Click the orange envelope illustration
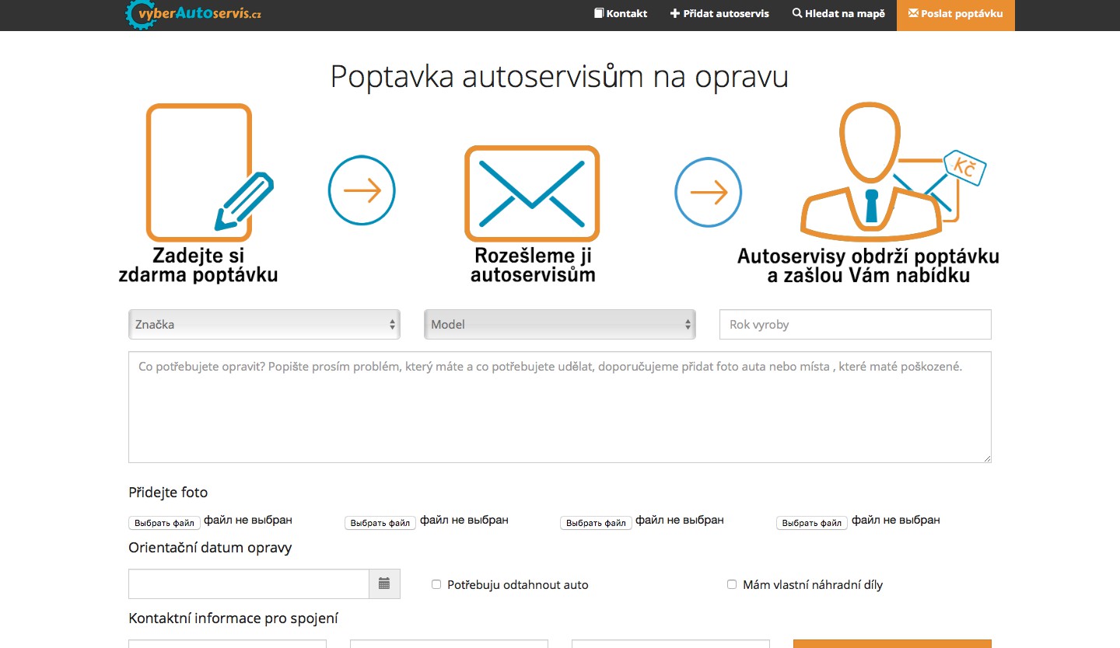The width and height of the screenshot is (1120, 648). pos(532,193)
